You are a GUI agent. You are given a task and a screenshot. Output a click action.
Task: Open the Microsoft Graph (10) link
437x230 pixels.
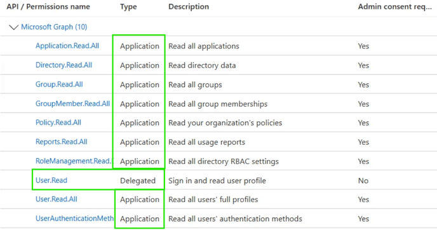pyautogui.click(x=54, y=27)
